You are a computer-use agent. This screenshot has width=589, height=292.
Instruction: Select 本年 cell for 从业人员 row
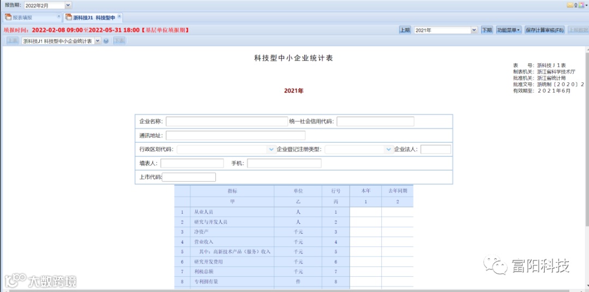point(365,212)
